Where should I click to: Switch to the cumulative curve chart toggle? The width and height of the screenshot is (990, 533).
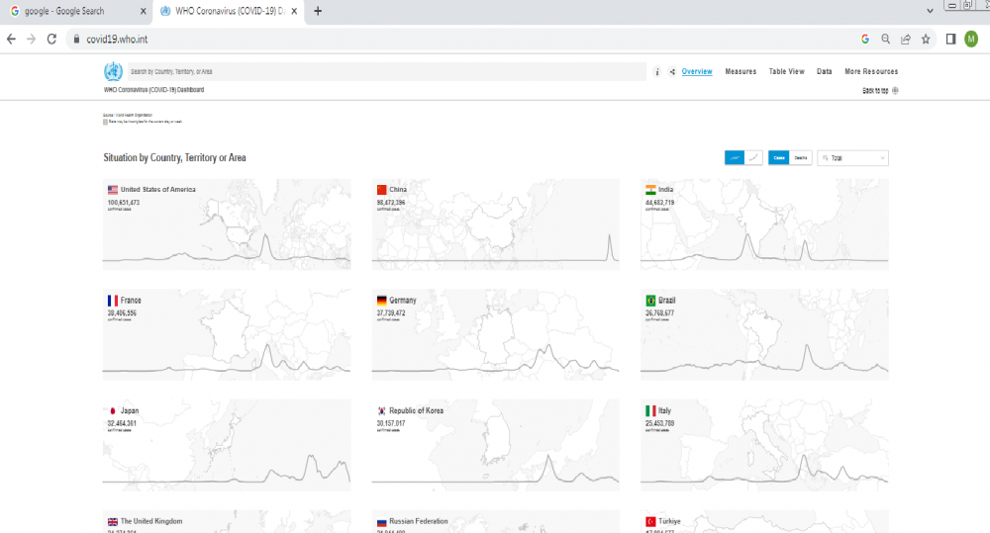(x=753, y=157)
